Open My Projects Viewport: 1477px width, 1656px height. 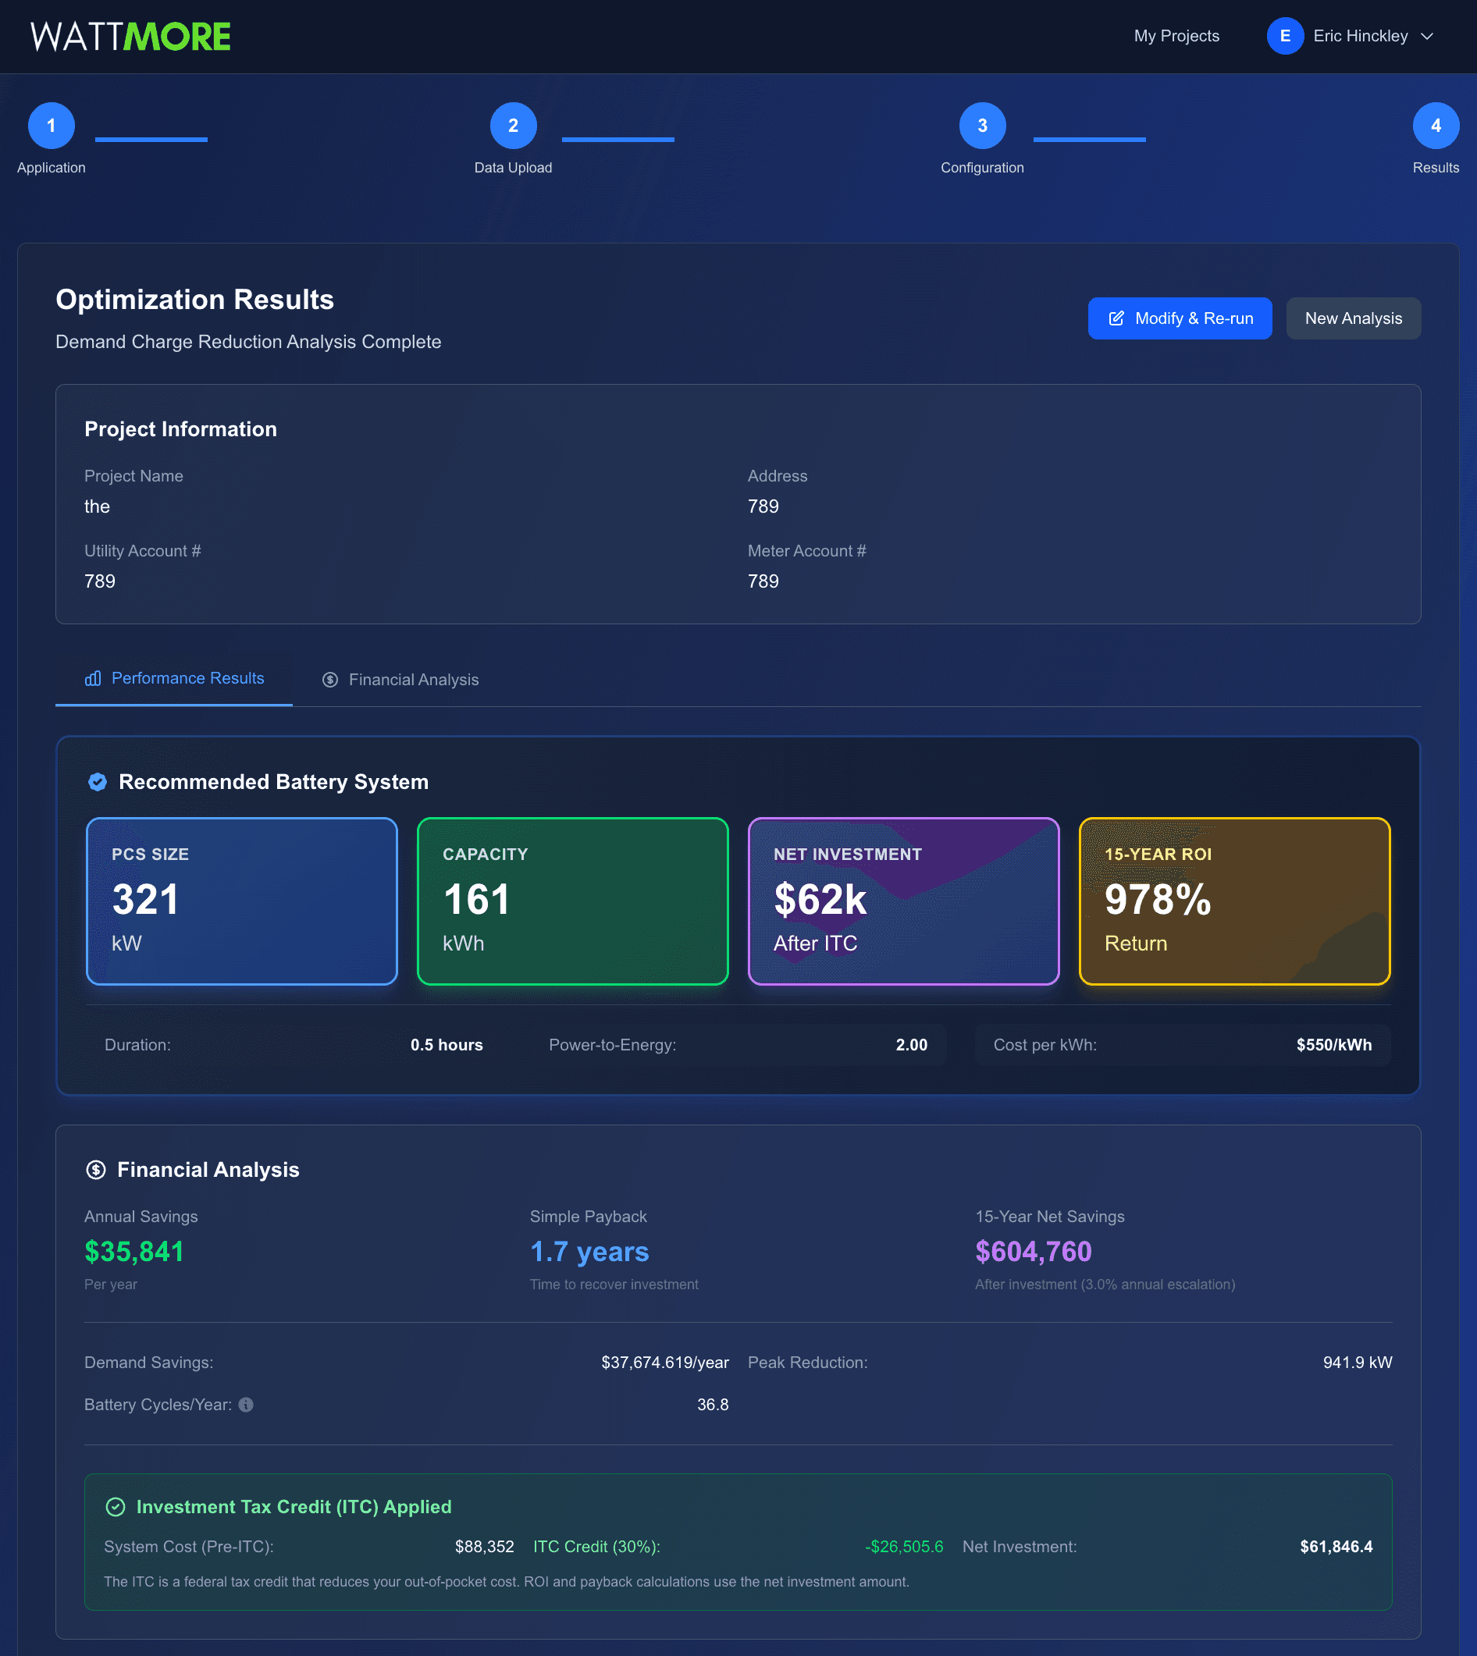coord(1176,36)
